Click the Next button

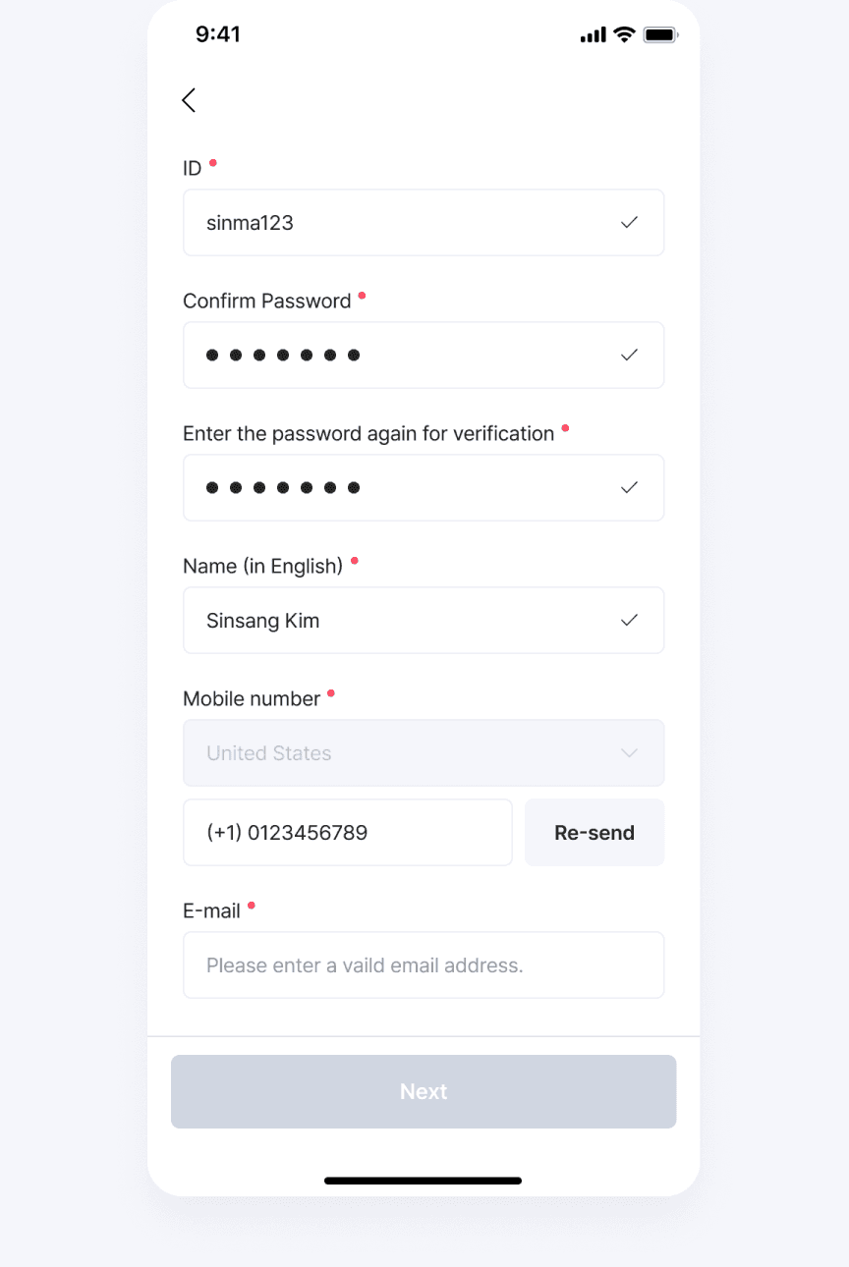coord(424,1091)
